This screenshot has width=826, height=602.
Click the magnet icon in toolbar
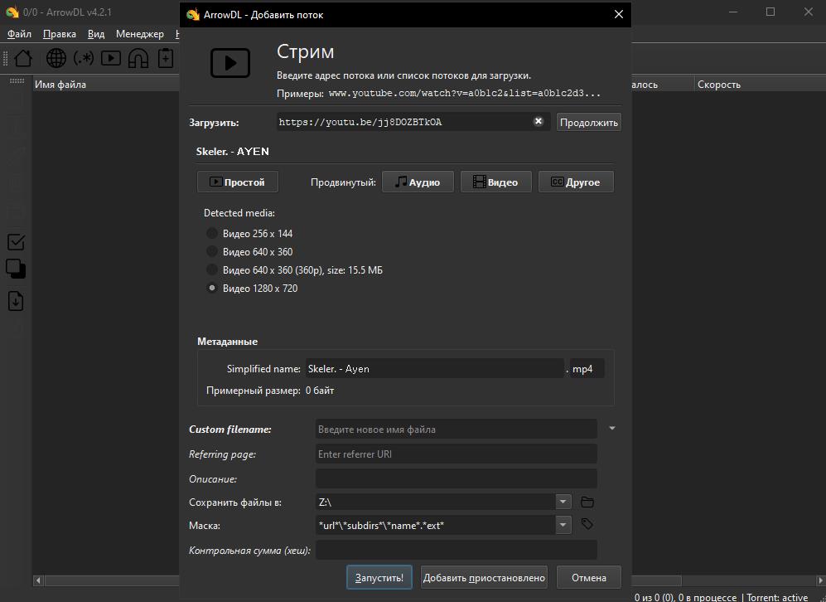point(138,58)
